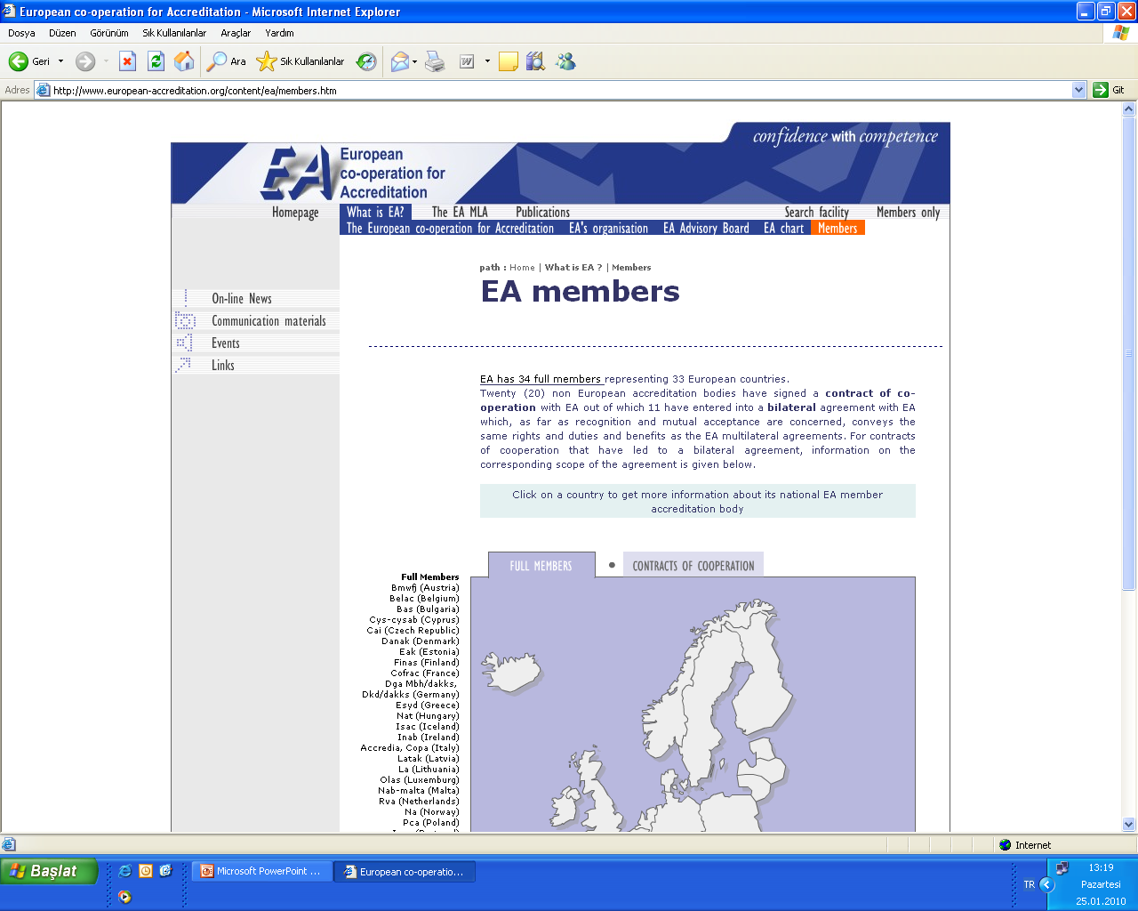1138x911 pixels.
Task: Open the forward history dropdown arrow
Action: 106,61
